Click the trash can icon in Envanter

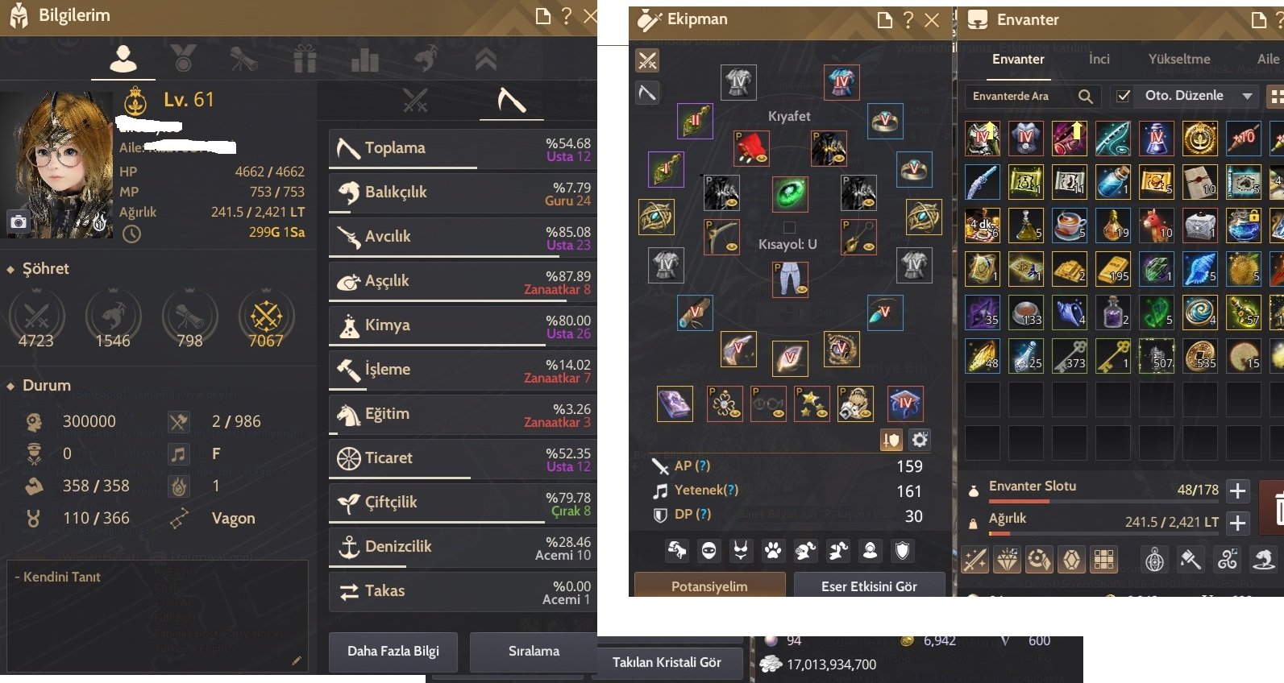click(x=1277, y=509)
